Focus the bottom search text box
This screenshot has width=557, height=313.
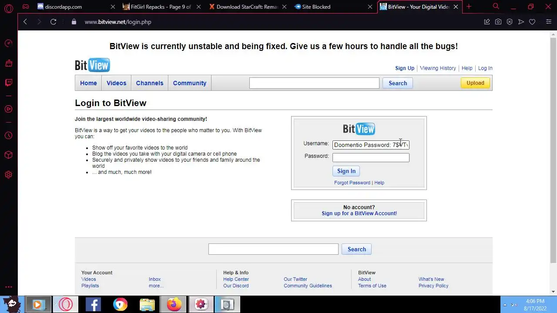tap(273, 249)
